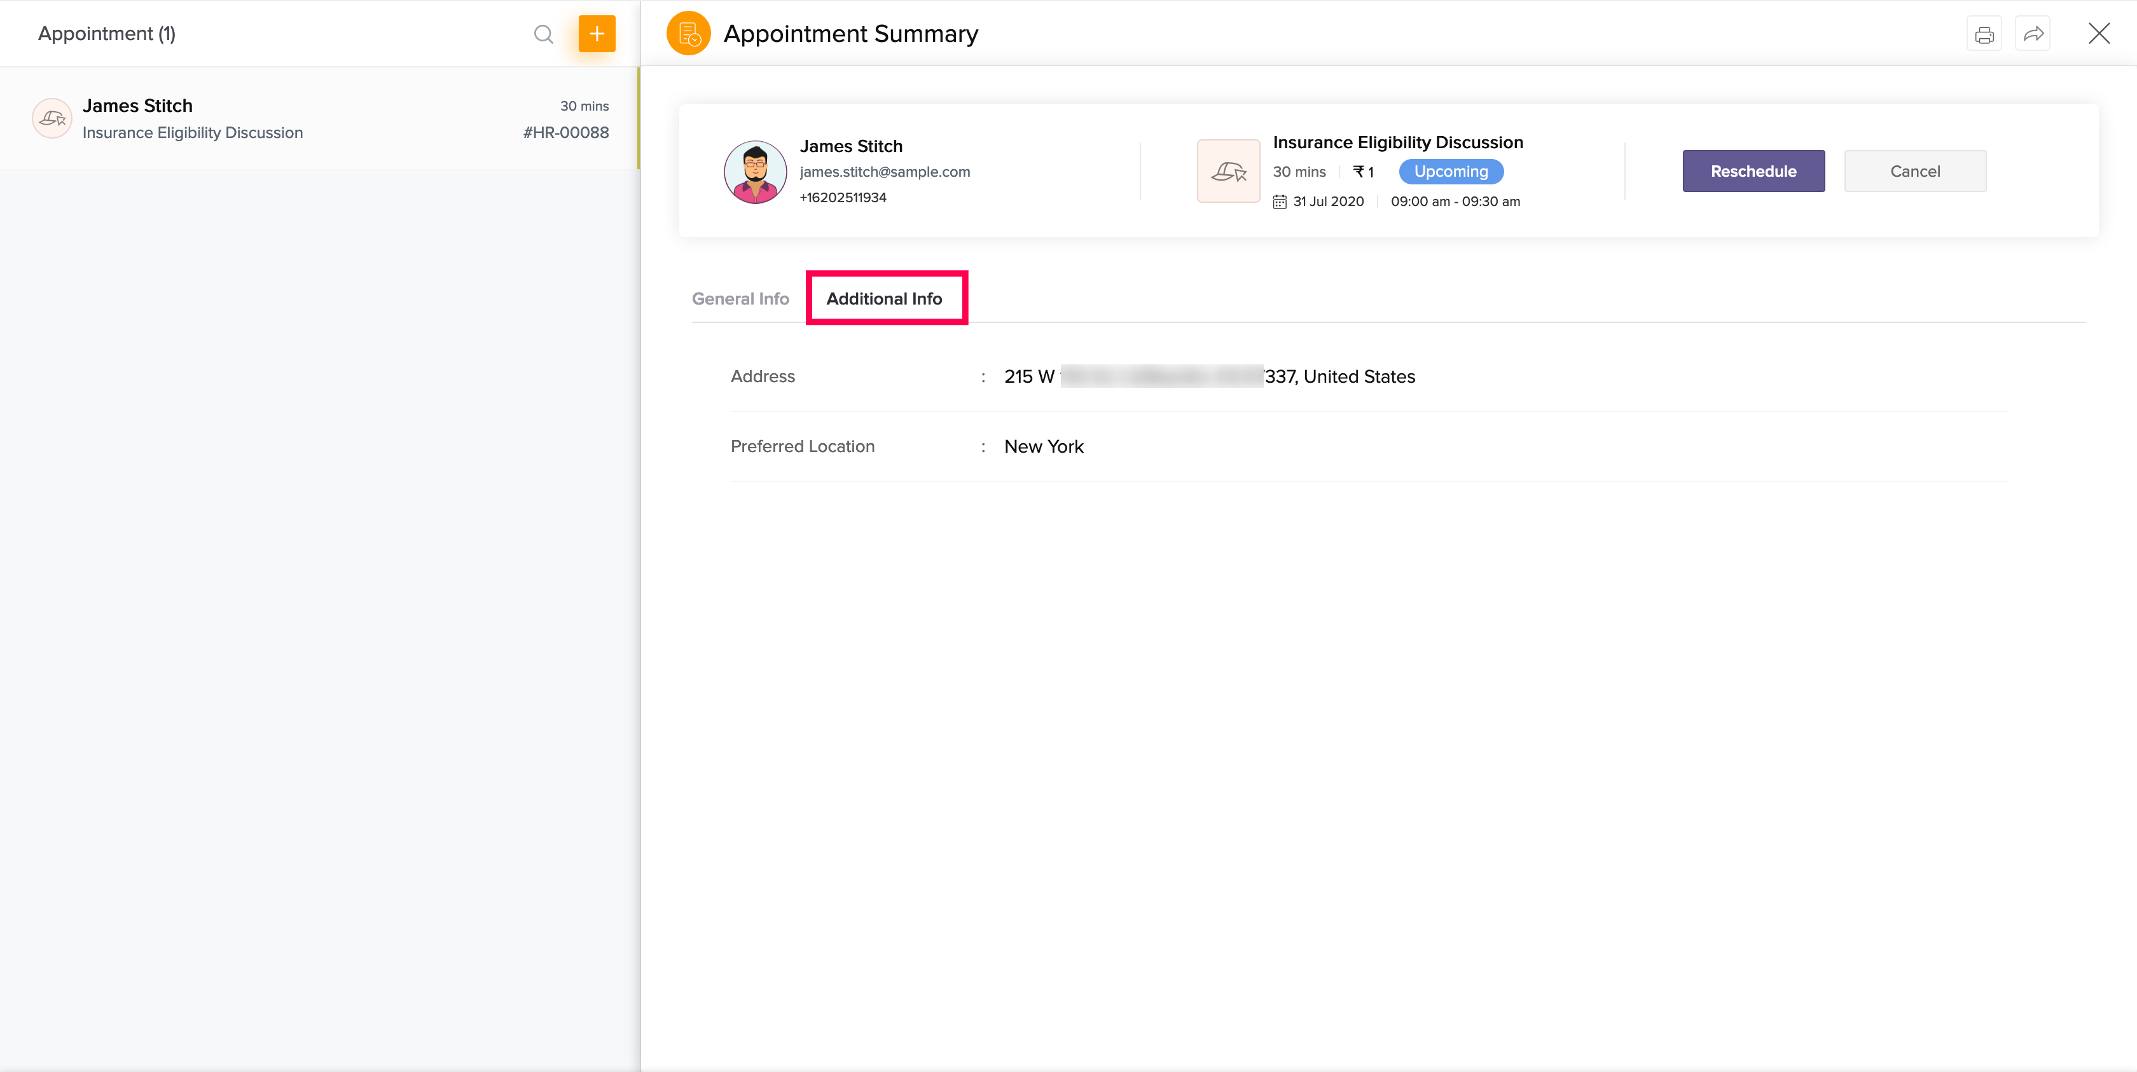
Task: Click the orange Appointment Summary header icon
Action: [x=689, y=34]
